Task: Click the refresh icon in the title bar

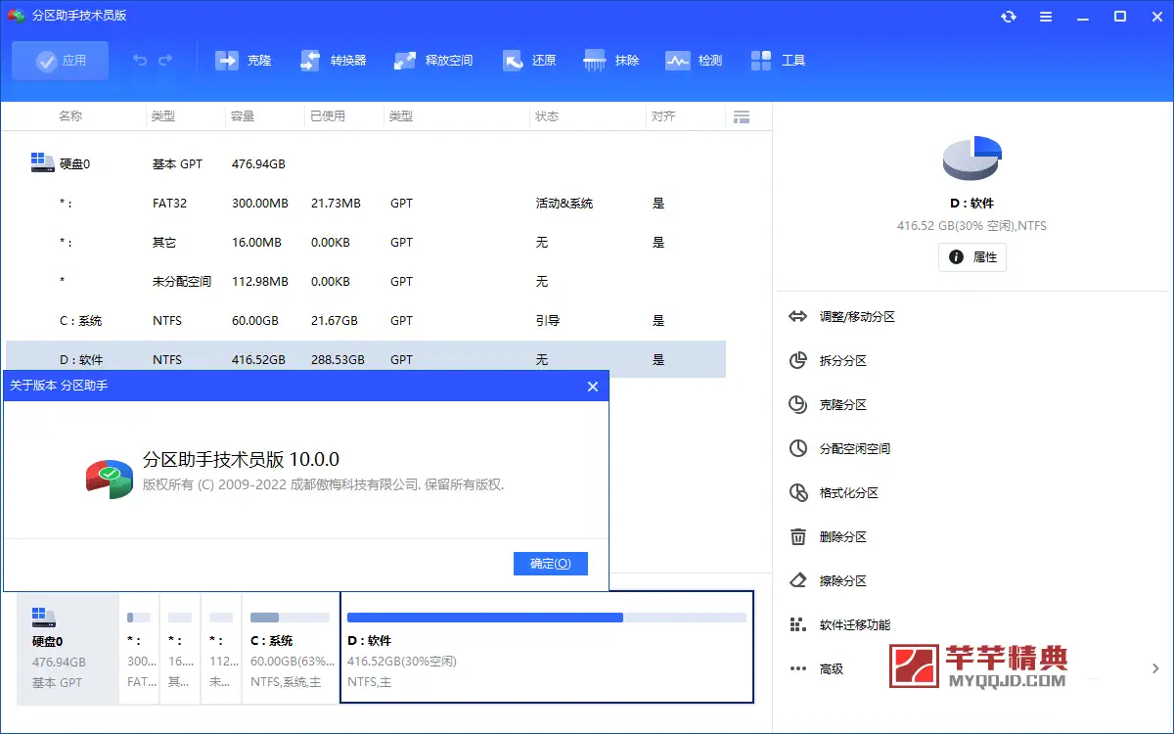Action: [x=1009, y=17]
